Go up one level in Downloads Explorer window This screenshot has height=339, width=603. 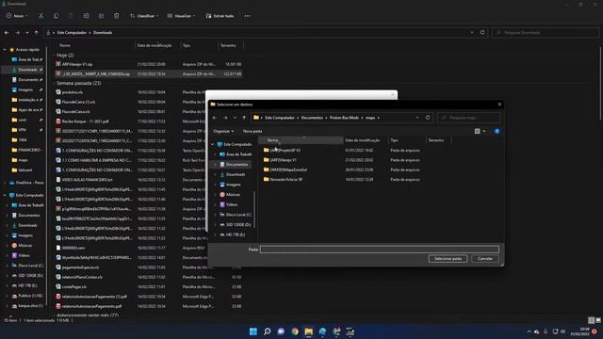tap(36, 33)
